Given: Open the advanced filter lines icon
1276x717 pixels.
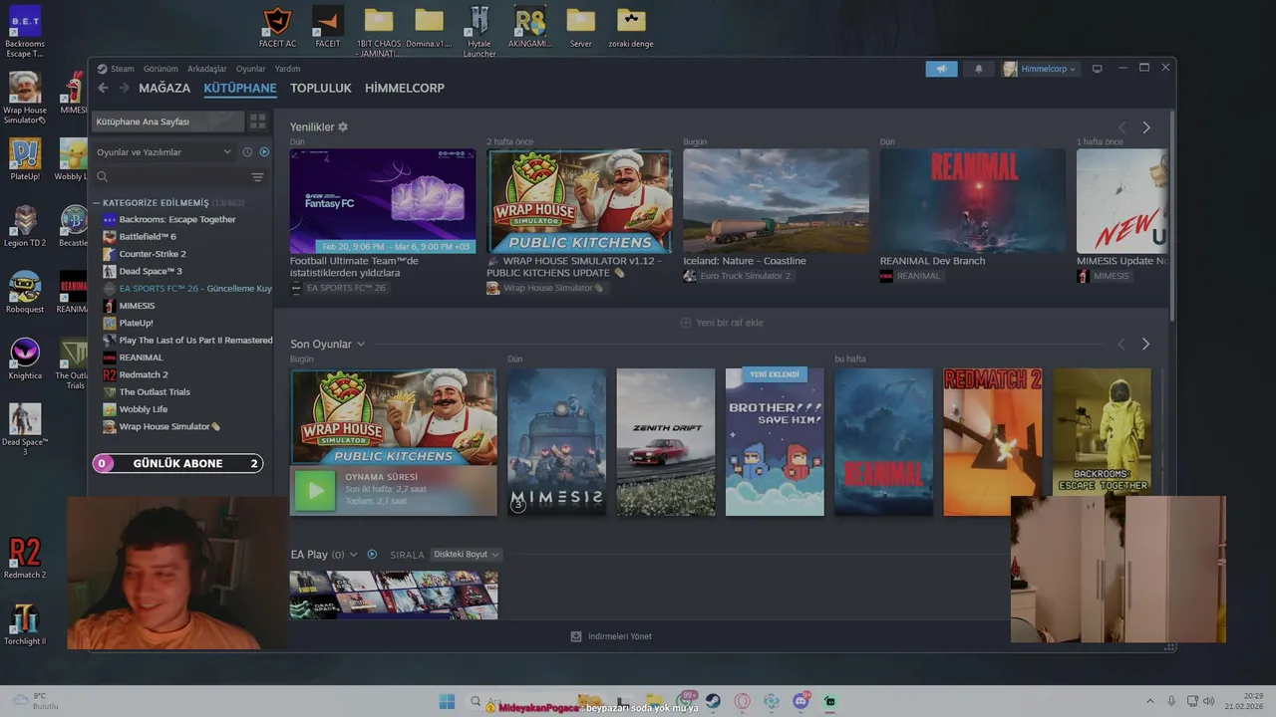Looking at the screenshot, I should (257, 177).
